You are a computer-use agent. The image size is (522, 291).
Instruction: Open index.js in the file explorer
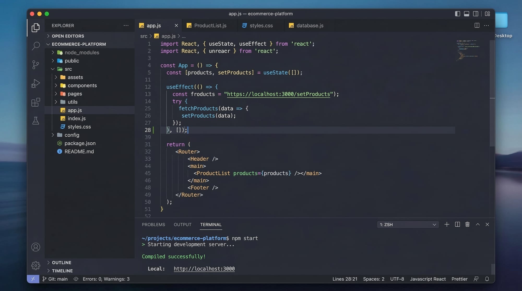(76, 118)
